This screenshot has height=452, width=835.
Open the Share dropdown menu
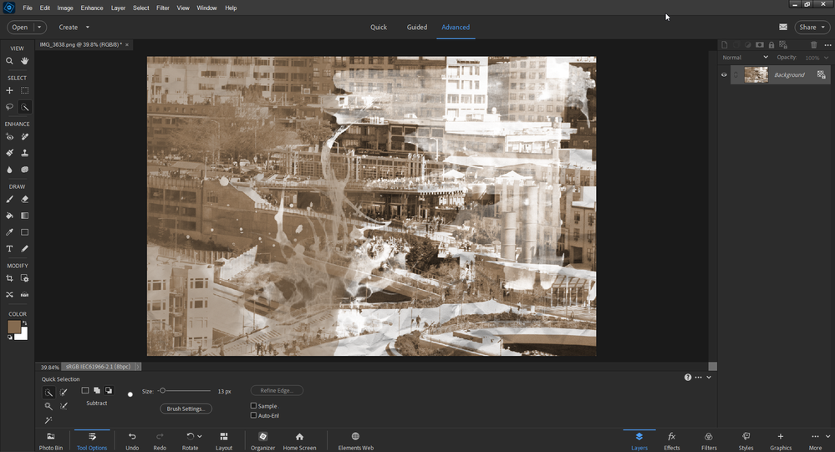[812, 27]
